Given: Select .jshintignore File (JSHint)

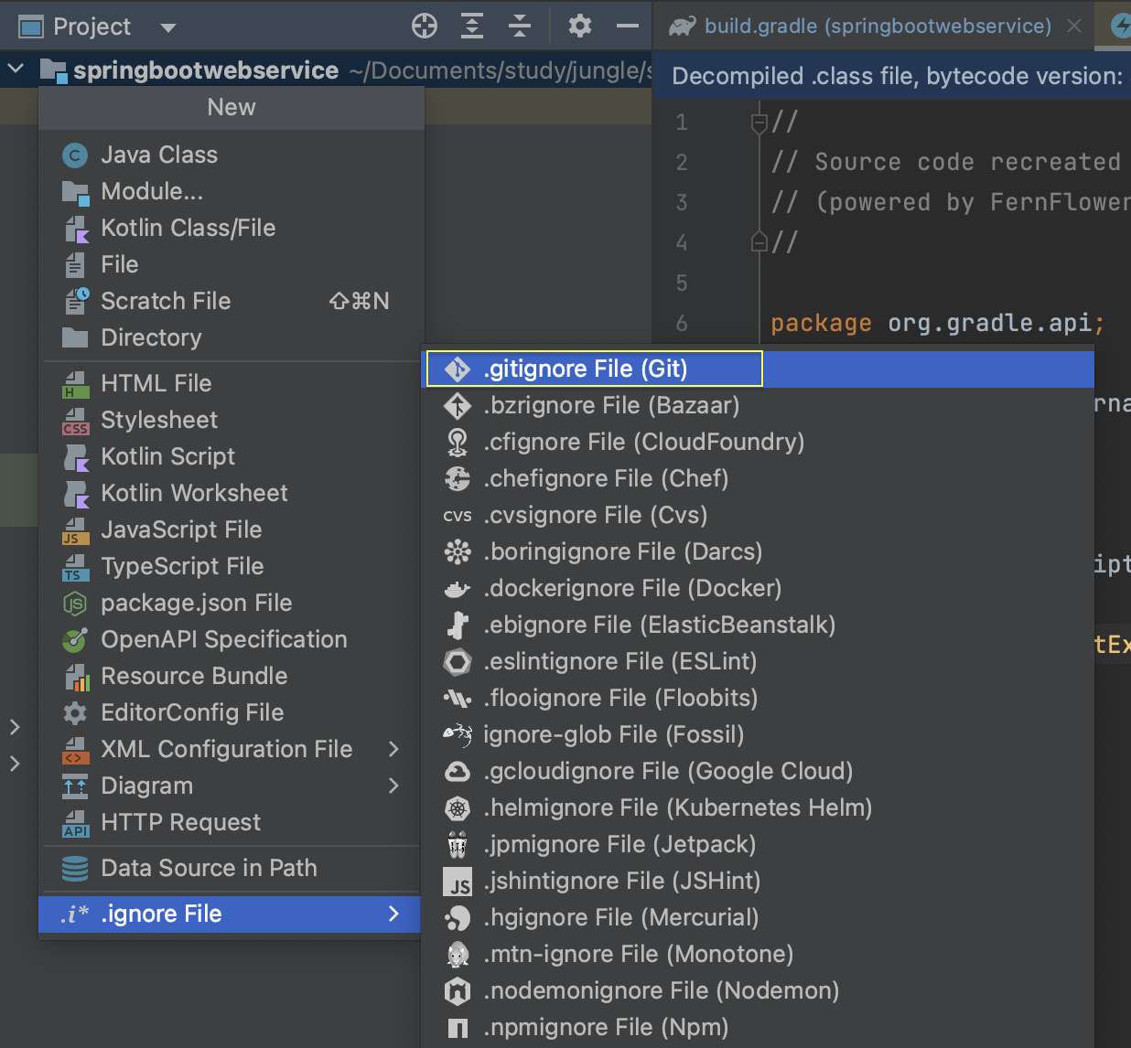Looking at the screenshot, I should 758,881.
